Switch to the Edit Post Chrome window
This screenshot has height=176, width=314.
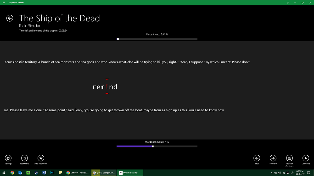(x=77, y=173)
